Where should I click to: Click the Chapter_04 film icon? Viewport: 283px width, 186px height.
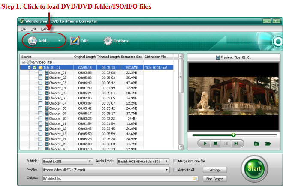[x=47, y=88]
